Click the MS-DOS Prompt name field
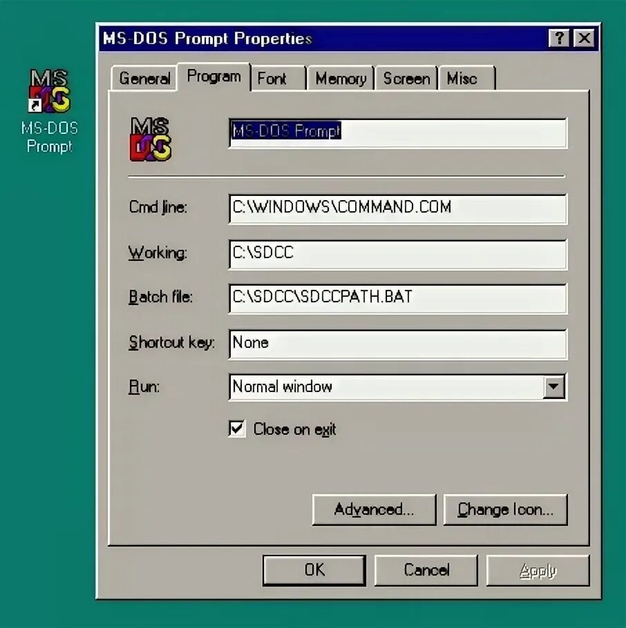The width and height of the screenshot is (626, 628). pyautogui.click(x=398, y=133)
